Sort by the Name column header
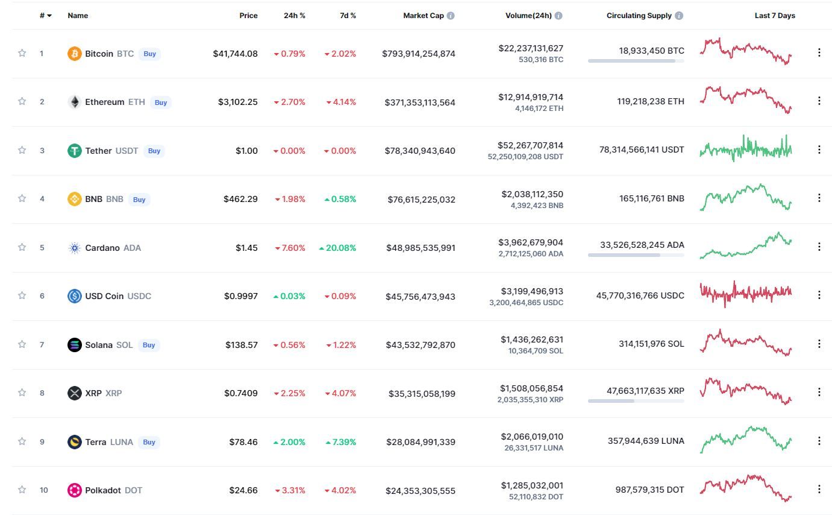Image resolution: width=832 pixels, height=515 pixels. click(x=78, y=16)
